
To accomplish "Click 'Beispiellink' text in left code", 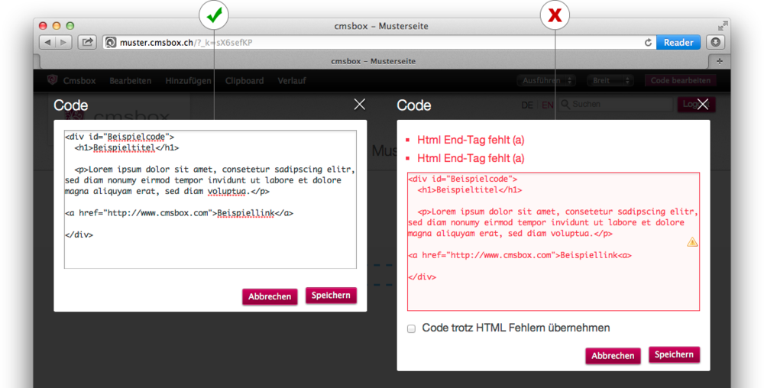I will [x=245, y=213].
